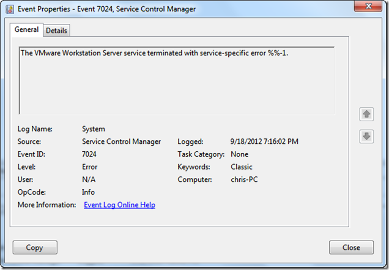
Task: Switch to the General tab
Action: click(x=27, y=29)
